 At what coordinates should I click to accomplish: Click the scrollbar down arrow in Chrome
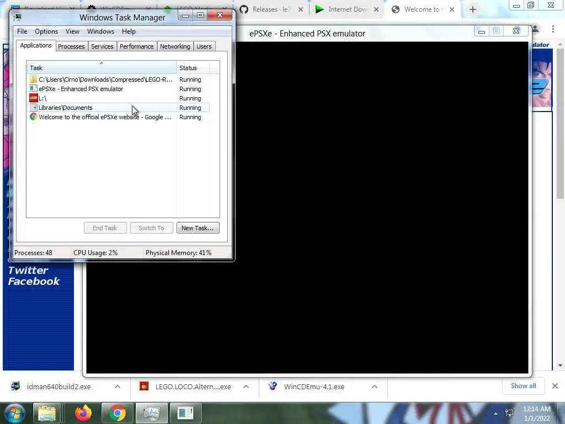[560, 365]
